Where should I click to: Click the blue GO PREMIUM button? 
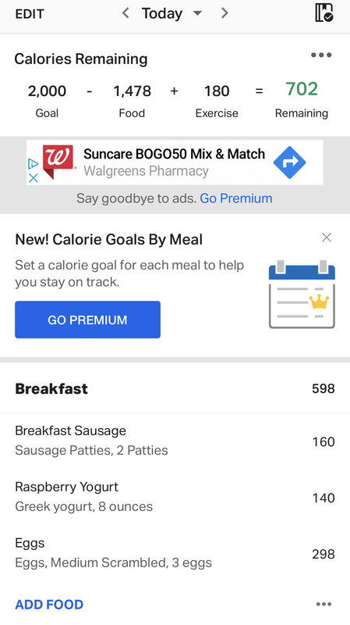(x=87, y=320)
